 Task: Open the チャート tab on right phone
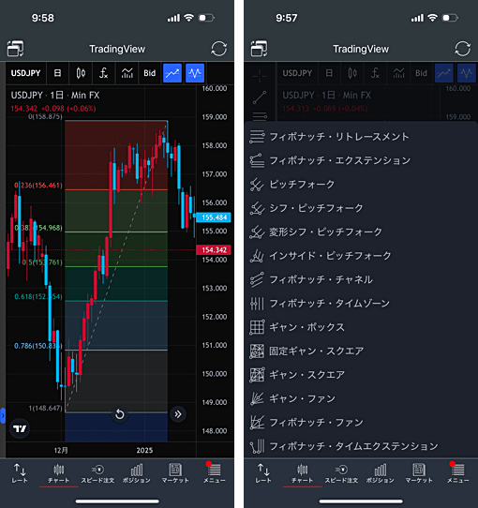pyautogui.click(x=303, y=473)
